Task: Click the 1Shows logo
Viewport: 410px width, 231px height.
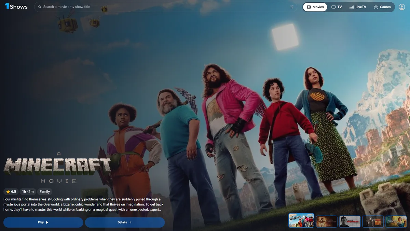Action: pyautogui.click(x=16, y=6)
